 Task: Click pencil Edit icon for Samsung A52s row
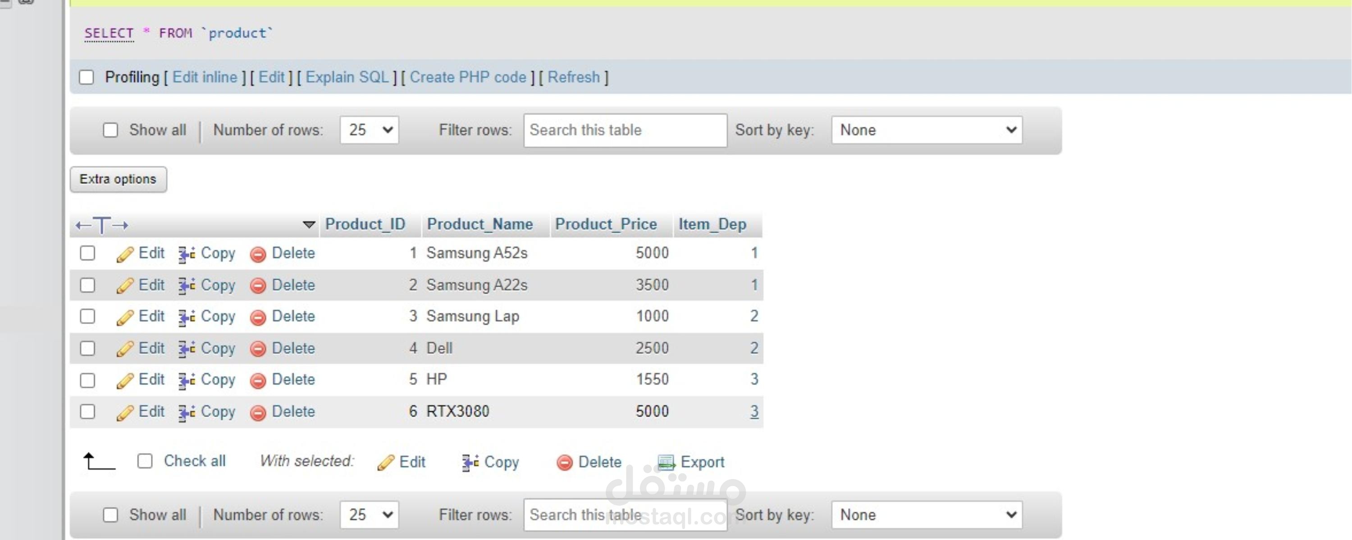[125, 254]
